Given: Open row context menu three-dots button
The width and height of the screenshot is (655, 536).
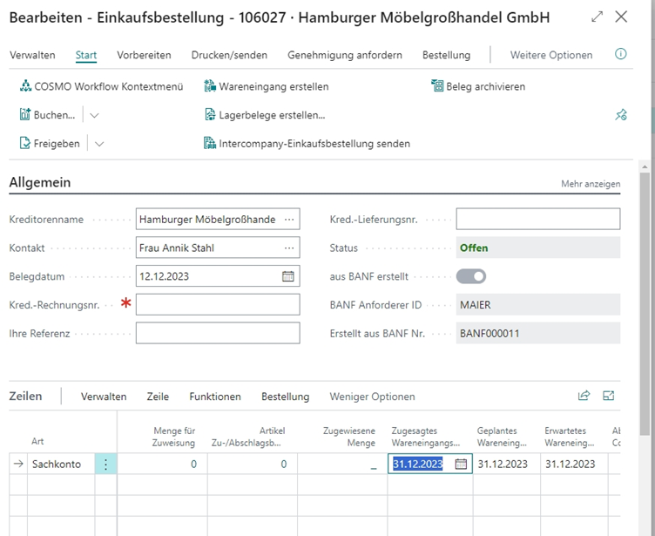Looking at the screenshot, I should coord(105,465).
